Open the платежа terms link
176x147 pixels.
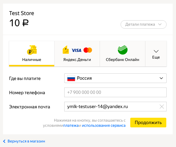point(71,126)
